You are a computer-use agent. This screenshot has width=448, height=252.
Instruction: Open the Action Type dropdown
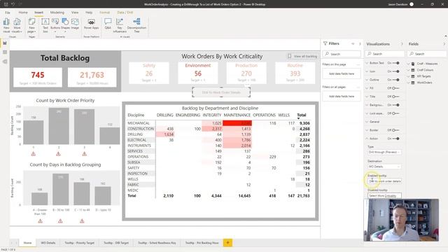coord(384,152)
